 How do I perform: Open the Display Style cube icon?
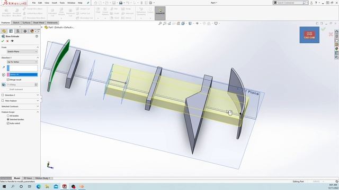[x=190, y=23]
